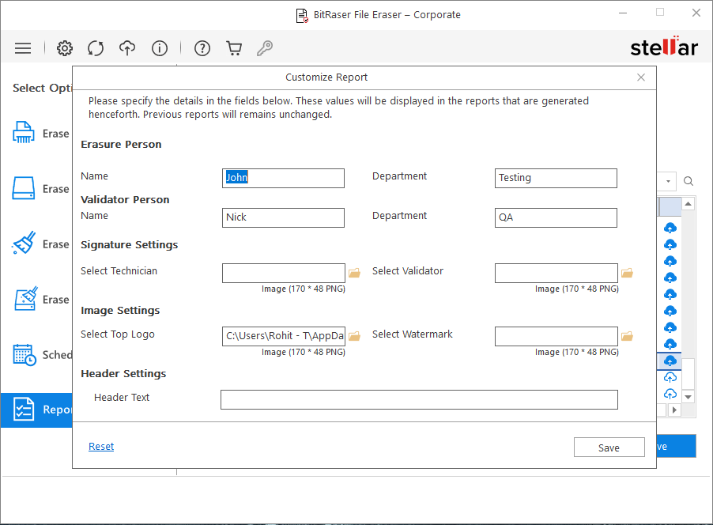Browse for the top logo image
This screenshot has width=713, height=525.
(x=355, y=336)
